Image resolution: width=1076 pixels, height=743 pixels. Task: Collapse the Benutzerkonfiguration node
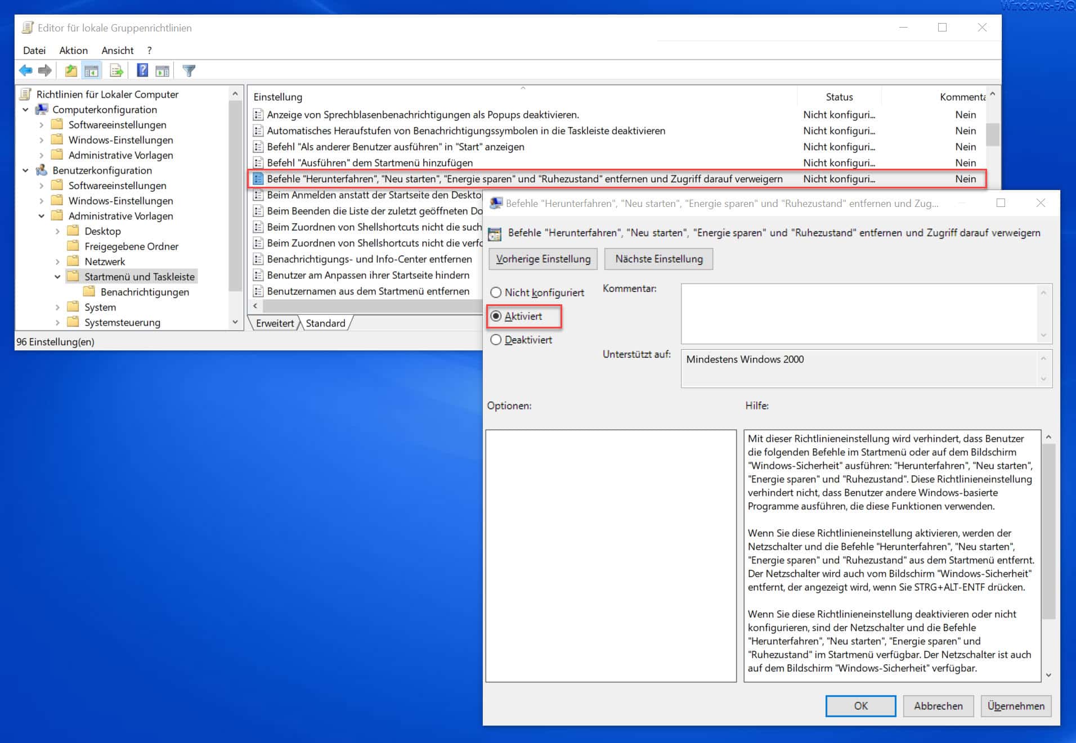point(25,170)
